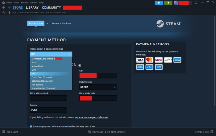Open the Country dropdown showing India
This screenshot has width=216, height=136.
(x=49, y=110)
